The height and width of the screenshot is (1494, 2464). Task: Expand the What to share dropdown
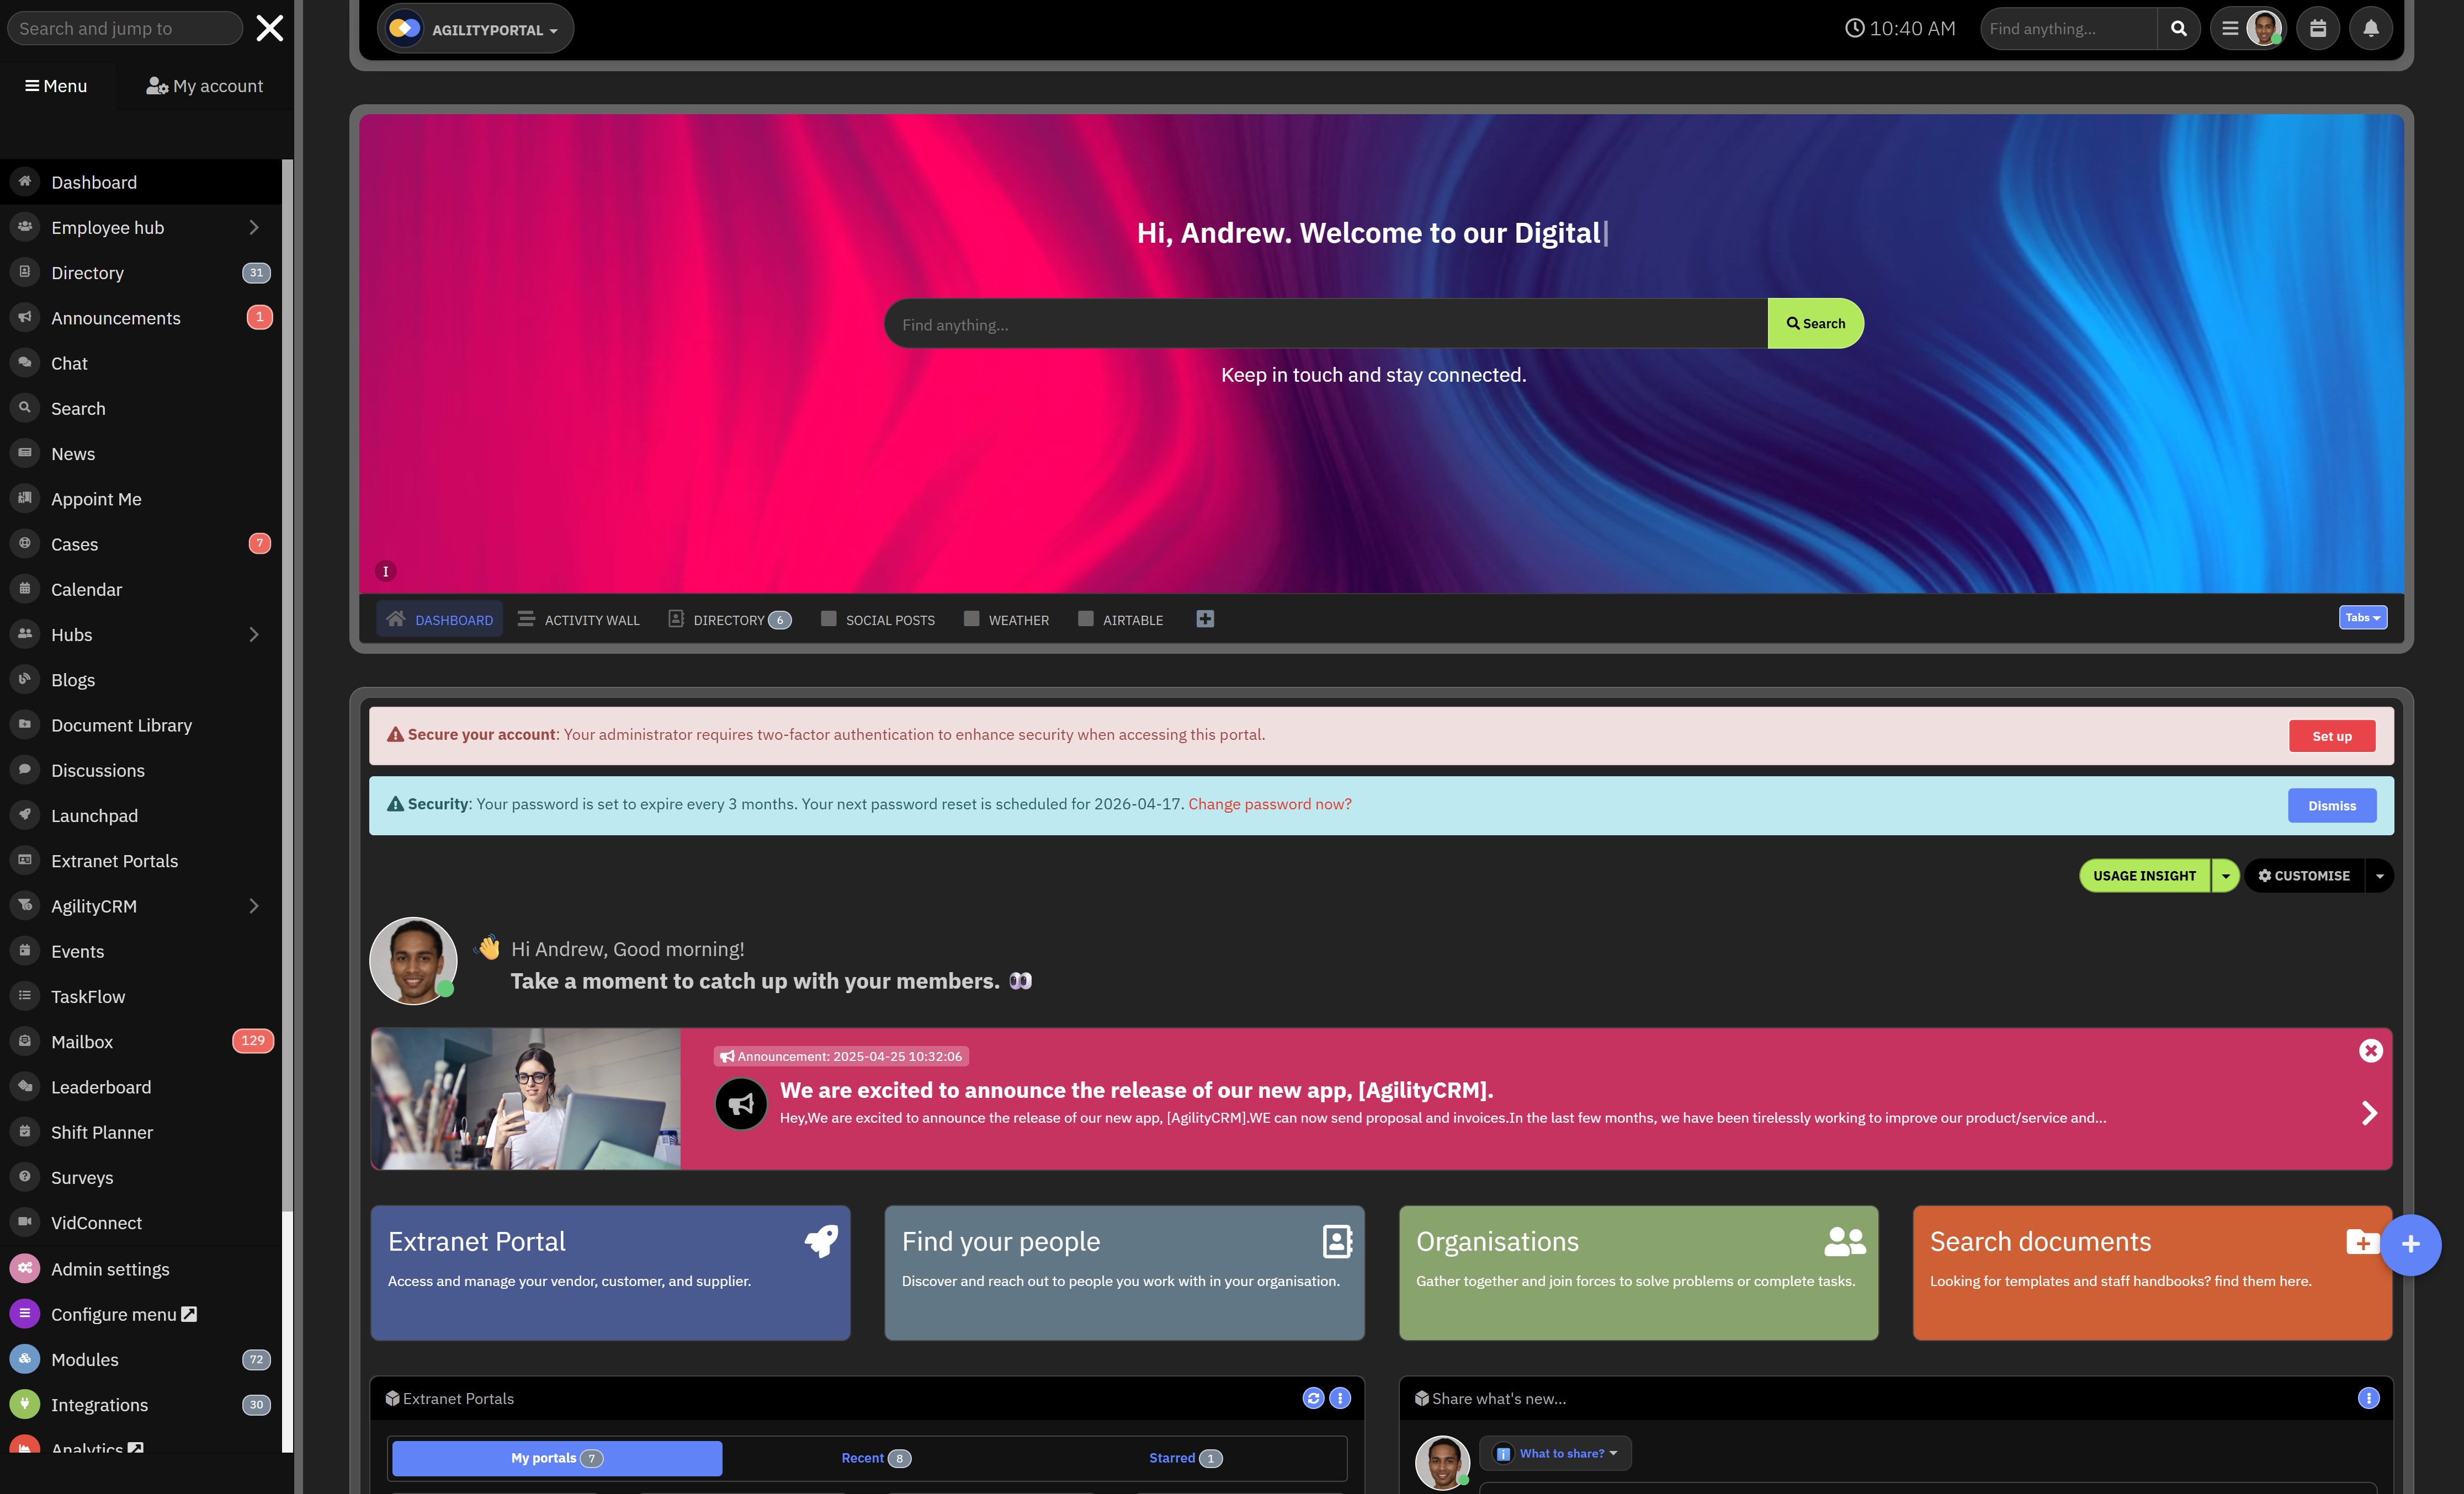point(1558,1453)
